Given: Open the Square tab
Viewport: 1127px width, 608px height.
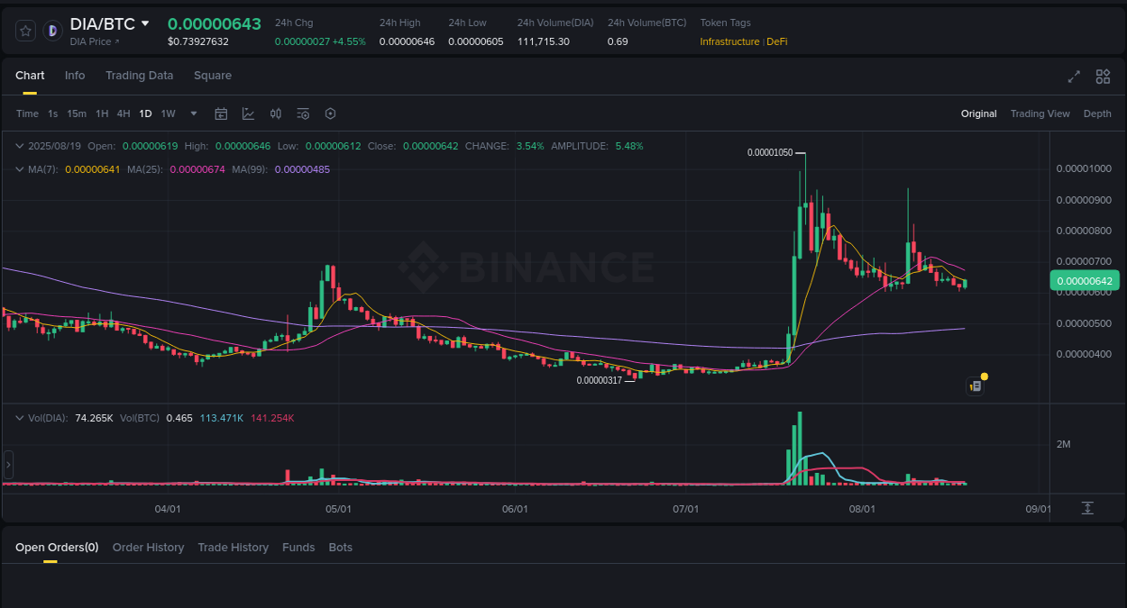Looking at the screenshot, I should click(213, 76).
